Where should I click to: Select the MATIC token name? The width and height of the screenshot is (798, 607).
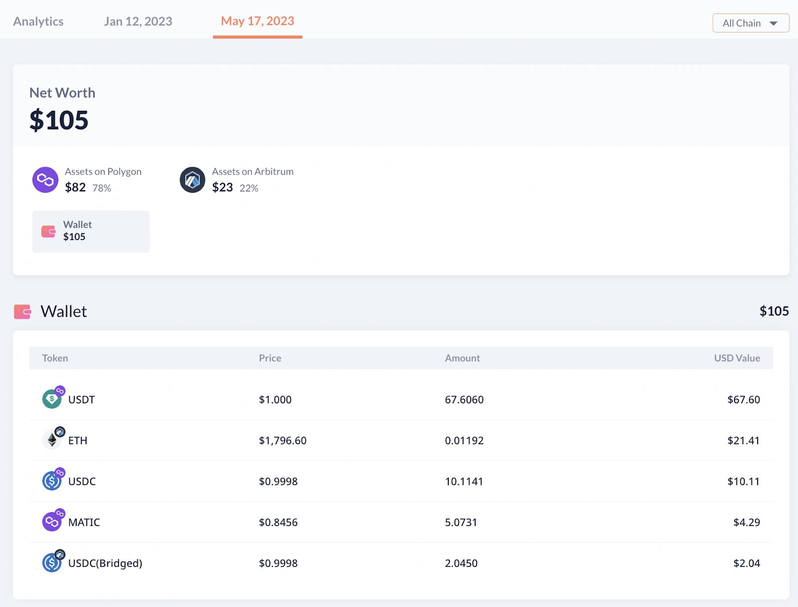[x=84, y=522]
